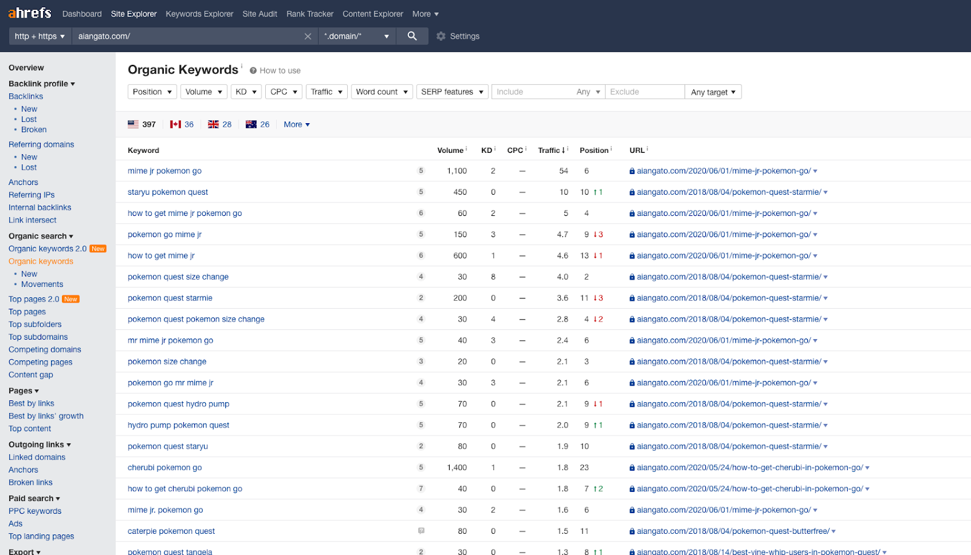Expand the More menu in top navigation
Image resolution: width=971 pixels, height=555 pixels.
click(x=425, y=14)
